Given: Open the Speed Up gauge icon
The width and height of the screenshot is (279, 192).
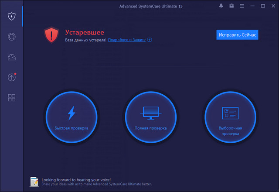Looking at the screenshot, I should point(12,57).
